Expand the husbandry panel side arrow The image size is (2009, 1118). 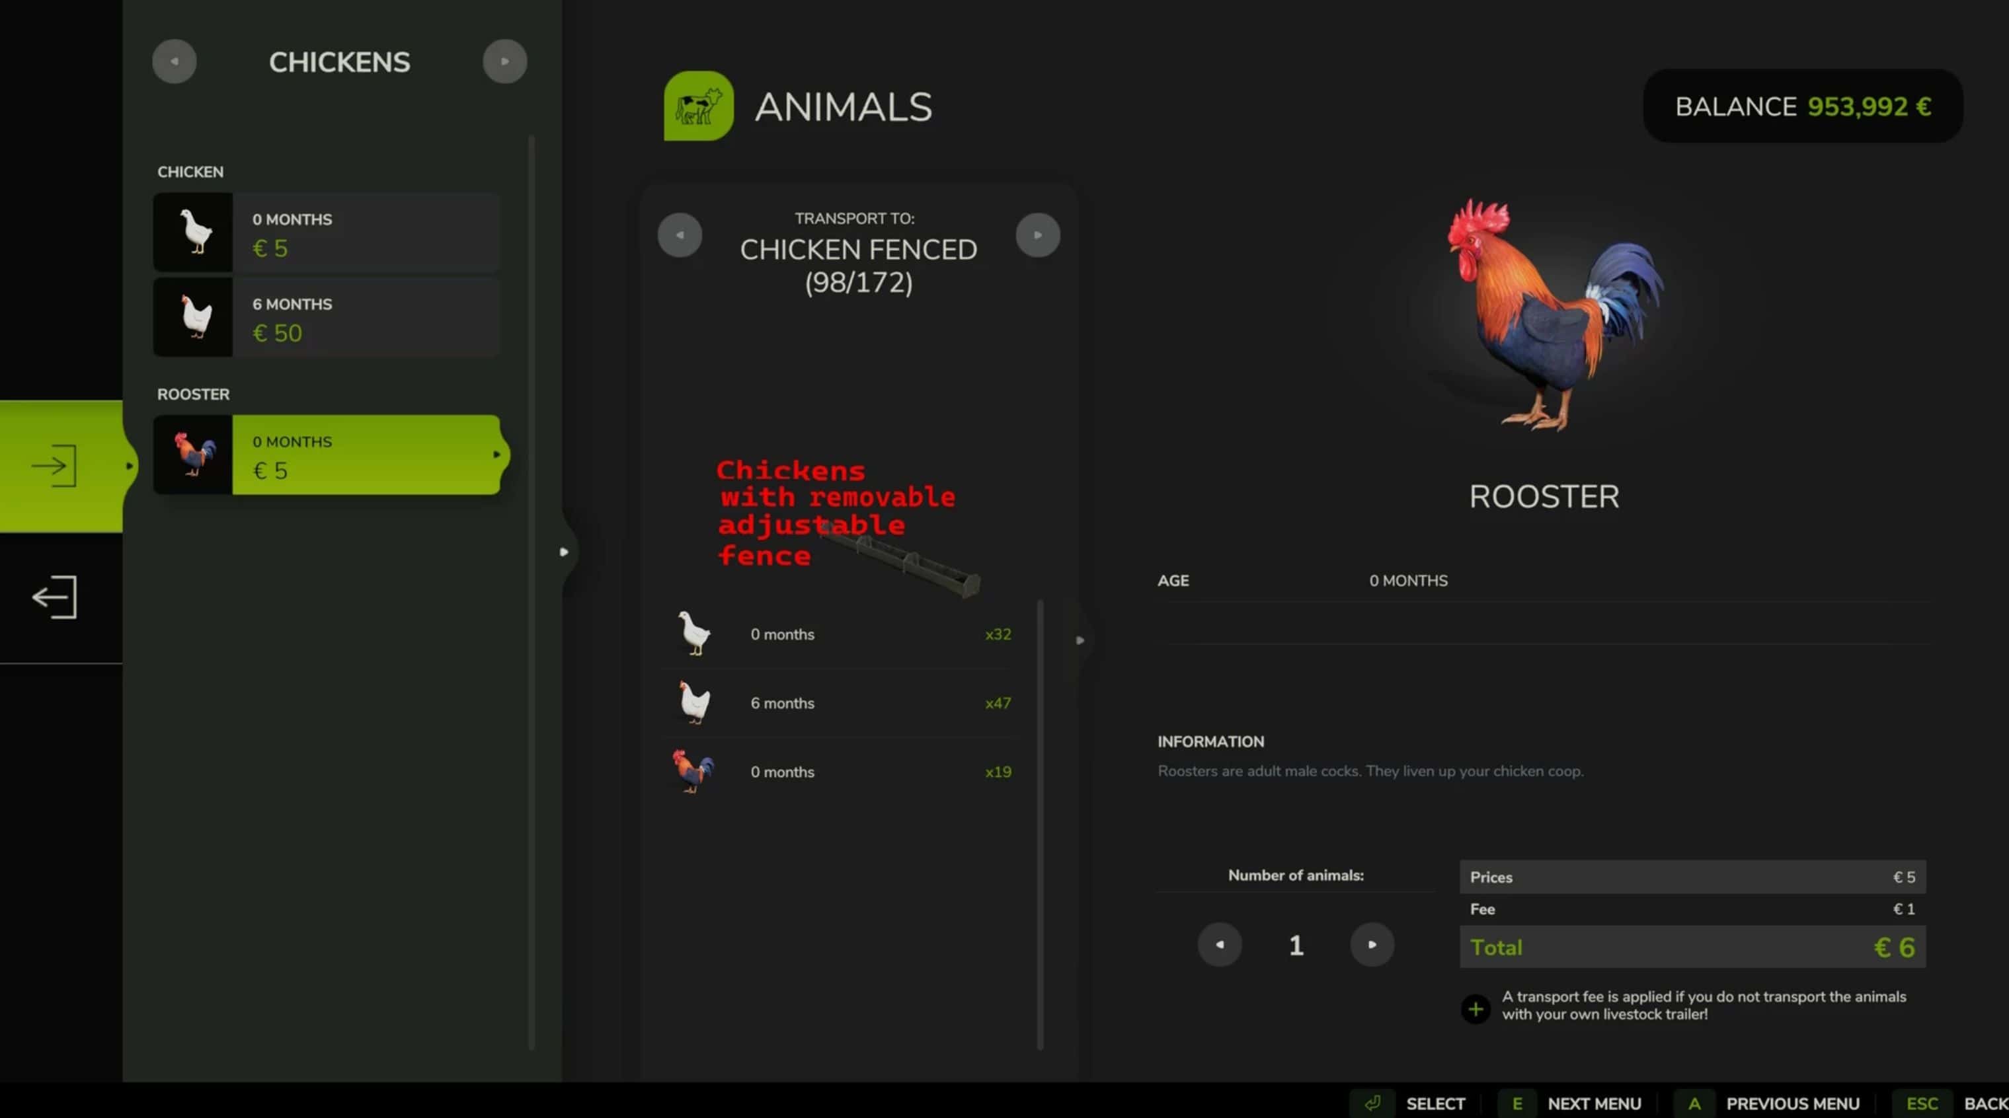1080,640
